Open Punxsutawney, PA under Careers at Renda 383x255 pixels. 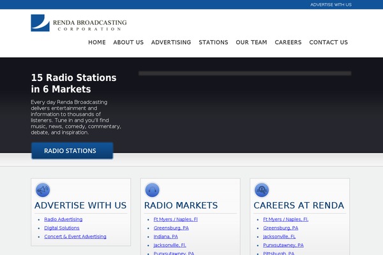pyautogui.click(x=283, y=245)
